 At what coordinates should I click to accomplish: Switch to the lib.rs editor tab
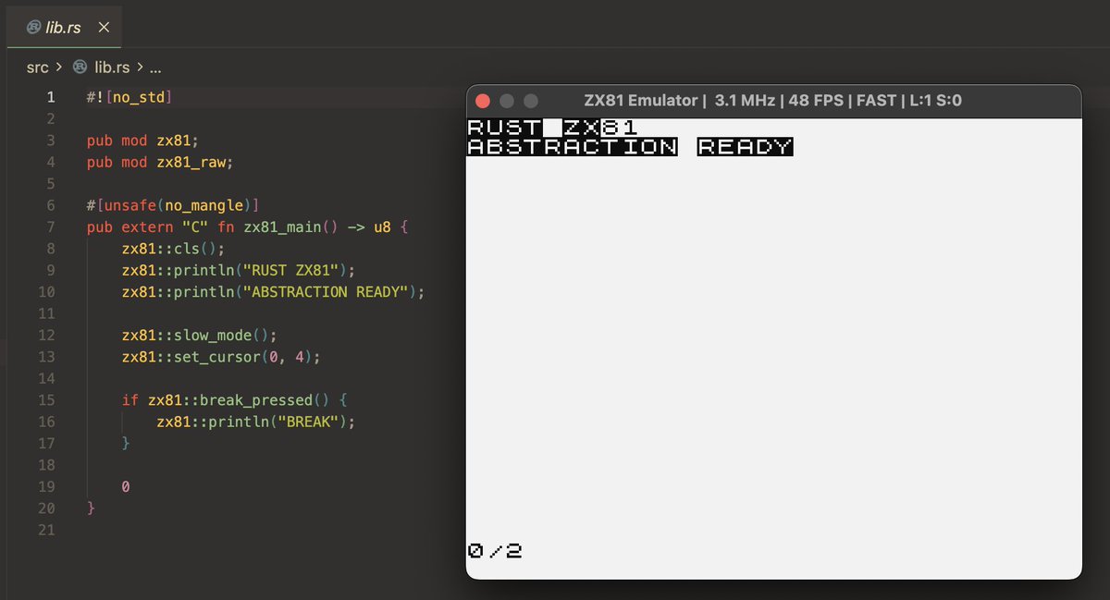click(63, 27)
